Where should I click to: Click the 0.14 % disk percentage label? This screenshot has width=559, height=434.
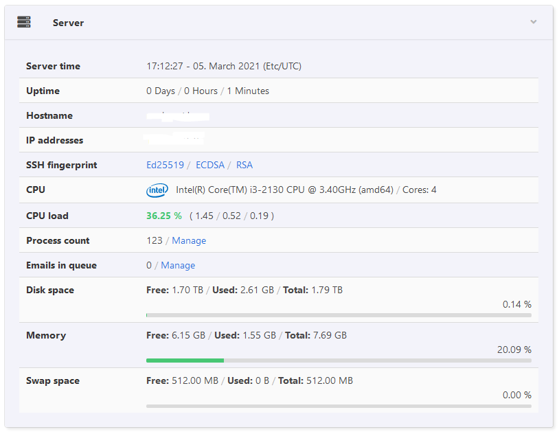[516, 304]
